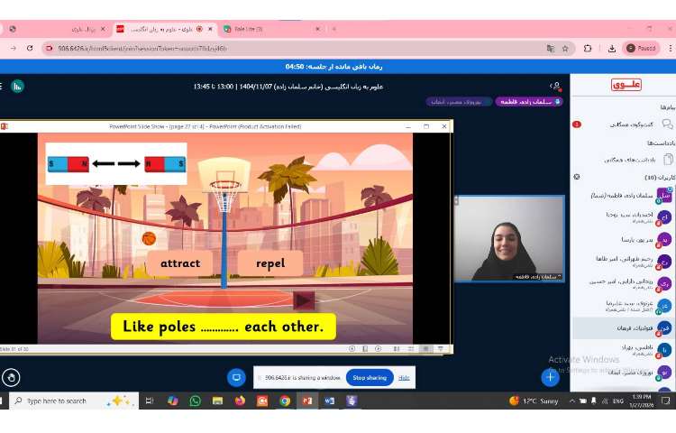Image resolution: width=676 pixels, height=433 pixels.
Task: Click the reading view button in PowerPoint status bar
Action: [x=425, y=348]
